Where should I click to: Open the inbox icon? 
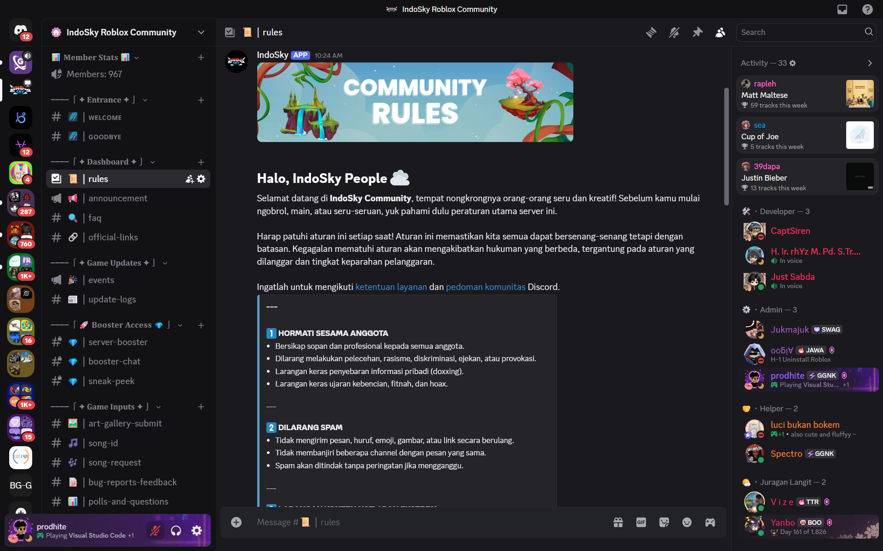(x=842, y=9)
